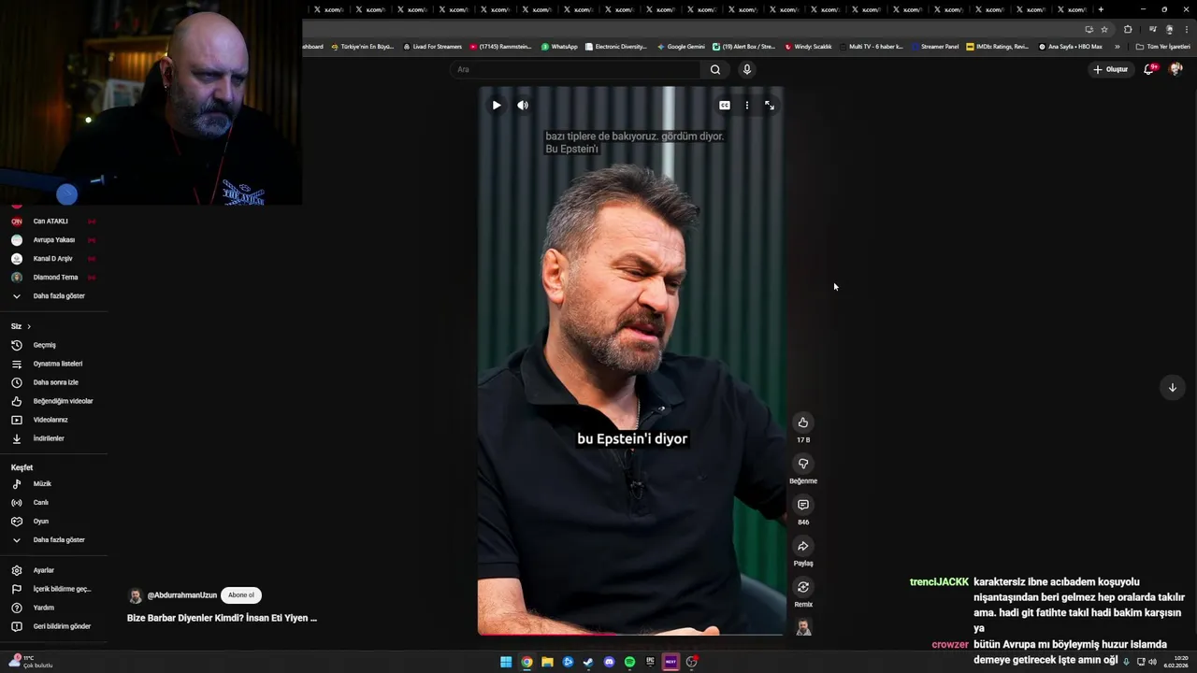The image size is (1197, 673).
Task: Open Spotify in the taskbar
Action: pos(629,662)
